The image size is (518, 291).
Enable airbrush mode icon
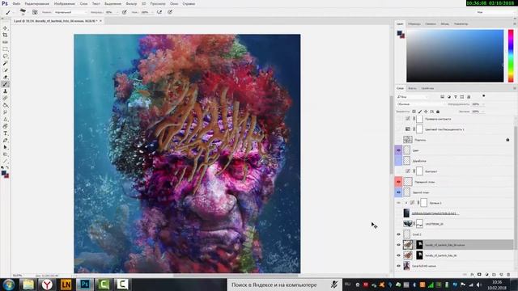159,12
